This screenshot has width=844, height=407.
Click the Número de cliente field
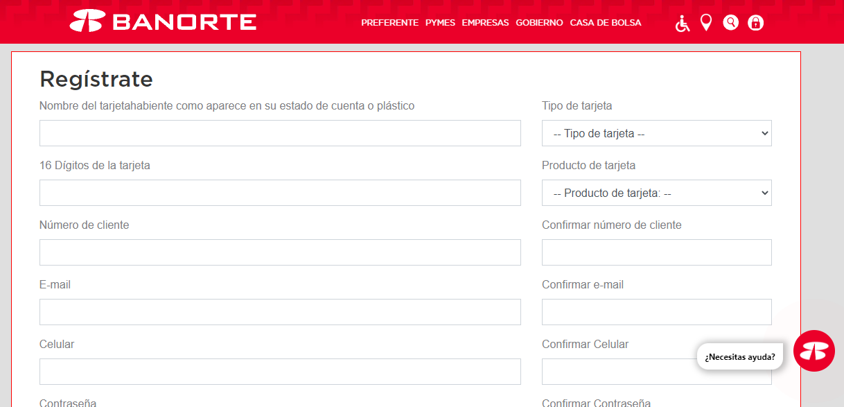tap(280, 252)
